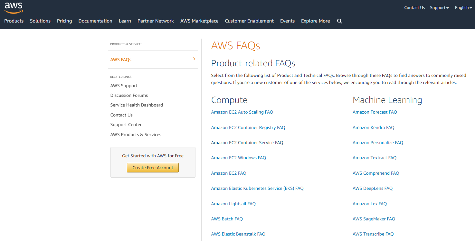
Task: Expand the Support dropdown
Action: (440, 8)
